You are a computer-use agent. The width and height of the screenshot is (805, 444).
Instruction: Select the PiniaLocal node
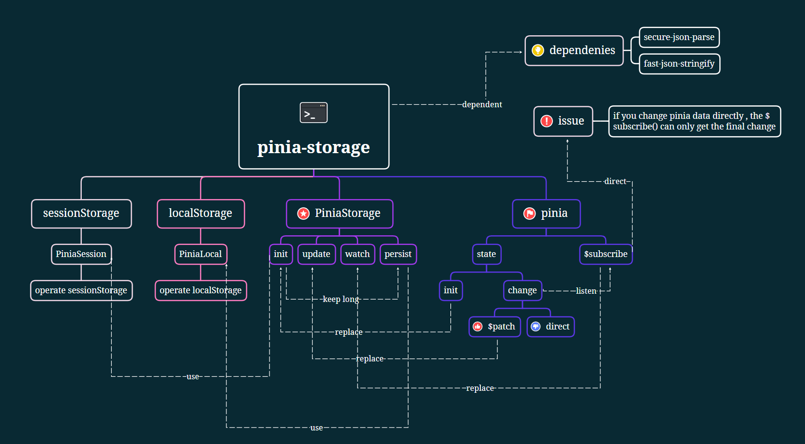[x=201, y=254]
